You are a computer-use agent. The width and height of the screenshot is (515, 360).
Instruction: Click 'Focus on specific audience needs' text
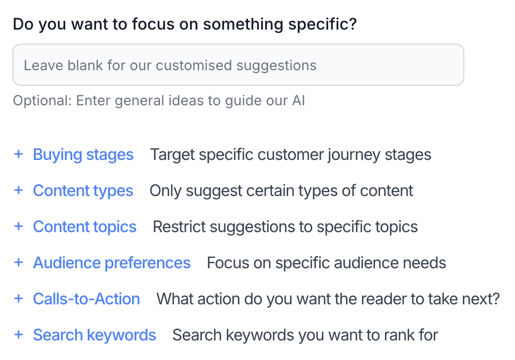tap(326, 263)
